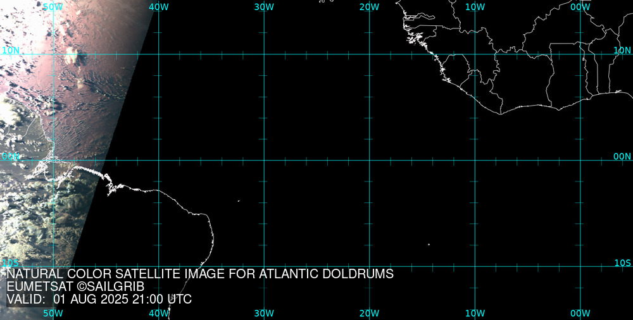Click the 30W longitude label at the top edge
This screenshot has height=320, width=633.
coord(265,7)
